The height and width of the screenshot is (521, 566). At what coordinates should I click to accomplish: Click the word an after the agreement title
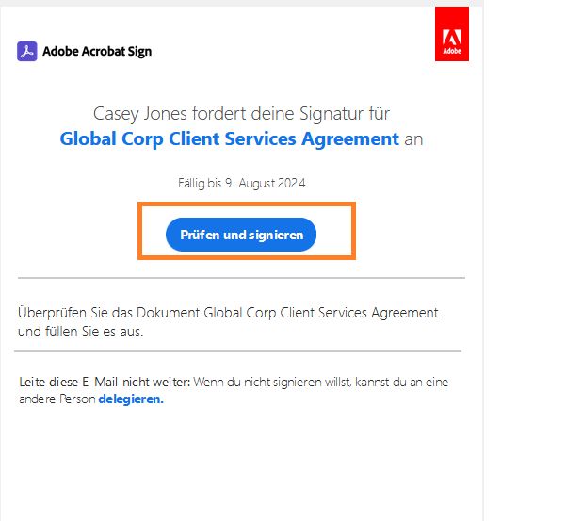pos(413,138)
